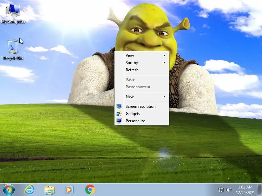
Task: Select Refresh from the context menu
Action: pos(141,70)
